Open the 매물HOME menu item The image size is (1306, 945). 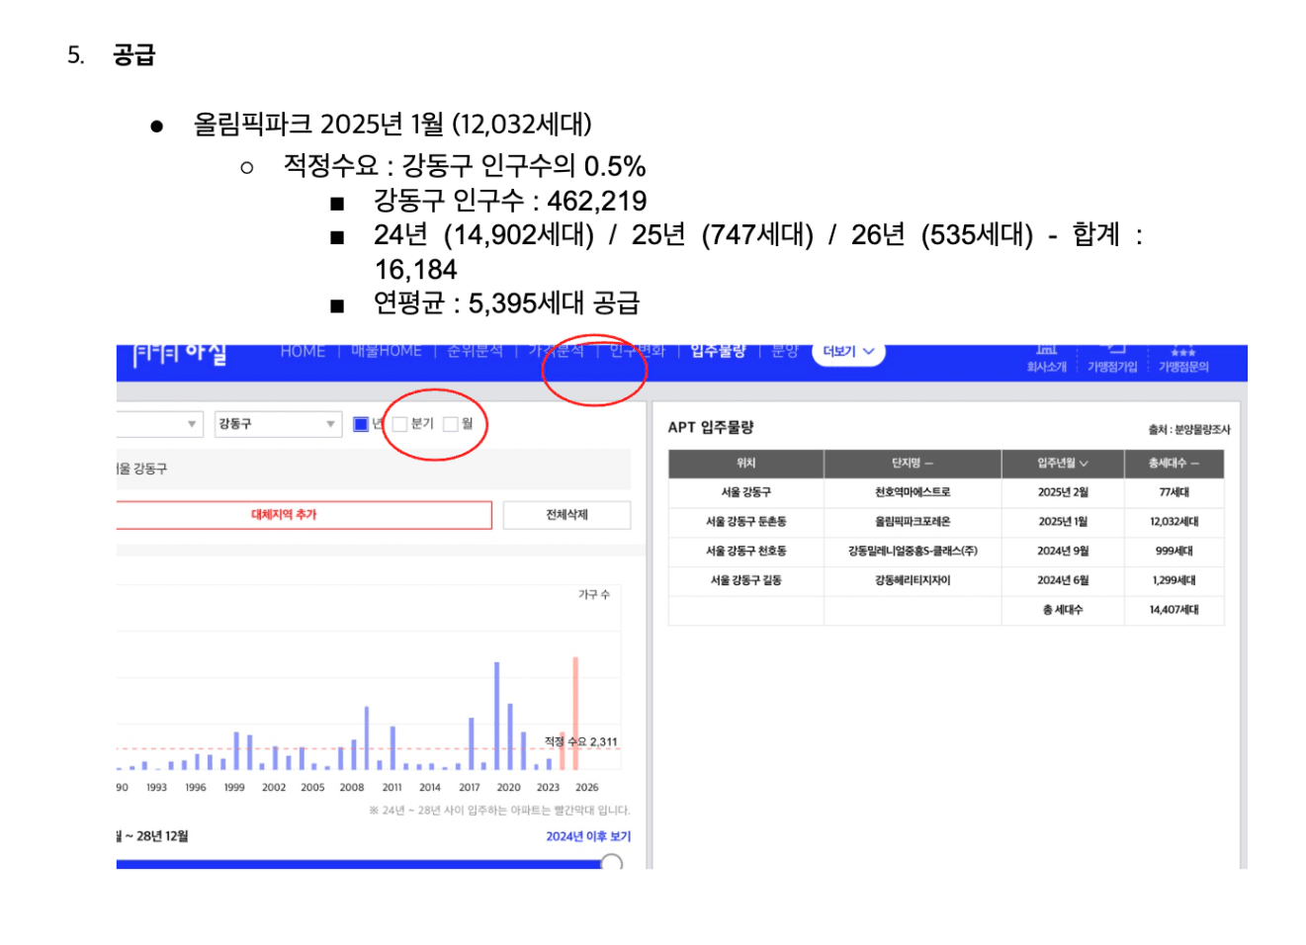pyautogui.click(x=387, y=352)
